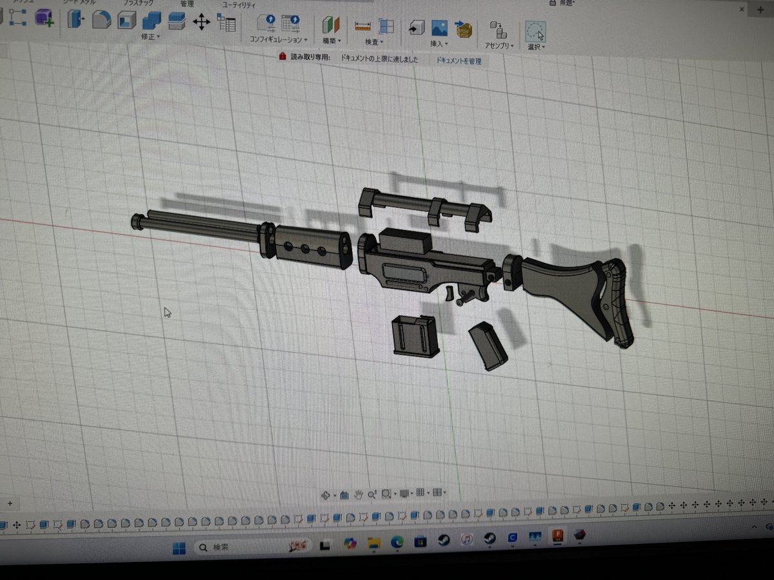Click the second configuration table icon
This screenshot has height=580, width=774.
coord(291,24)
